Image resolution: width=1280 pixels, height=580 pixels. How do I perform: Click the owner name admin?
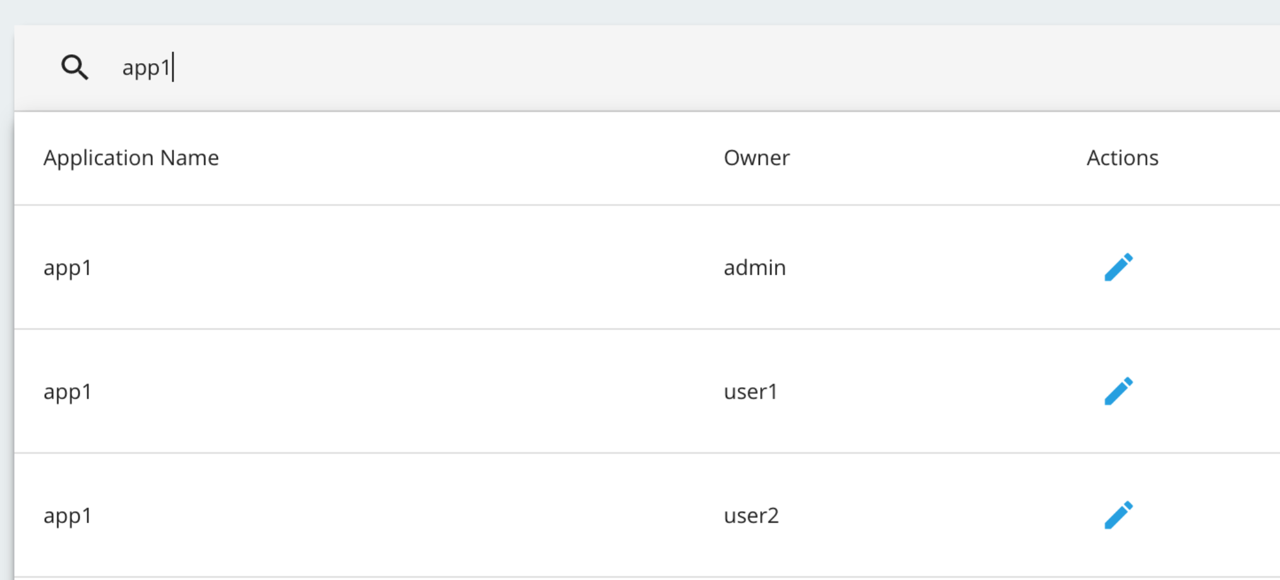tap(755, 267)
